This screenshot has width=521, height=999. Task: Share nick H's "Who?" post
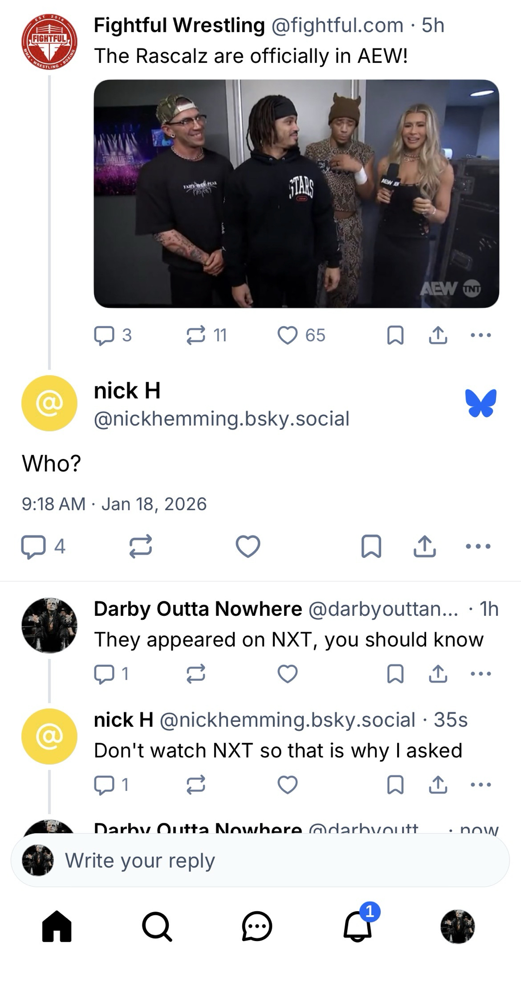tap(425, 546)
